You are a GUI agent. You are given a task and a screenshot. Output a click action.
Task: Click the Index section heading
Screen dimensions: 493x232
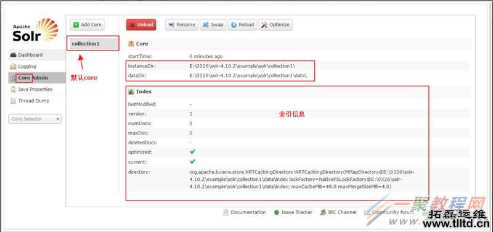click(x=144, y=91)
